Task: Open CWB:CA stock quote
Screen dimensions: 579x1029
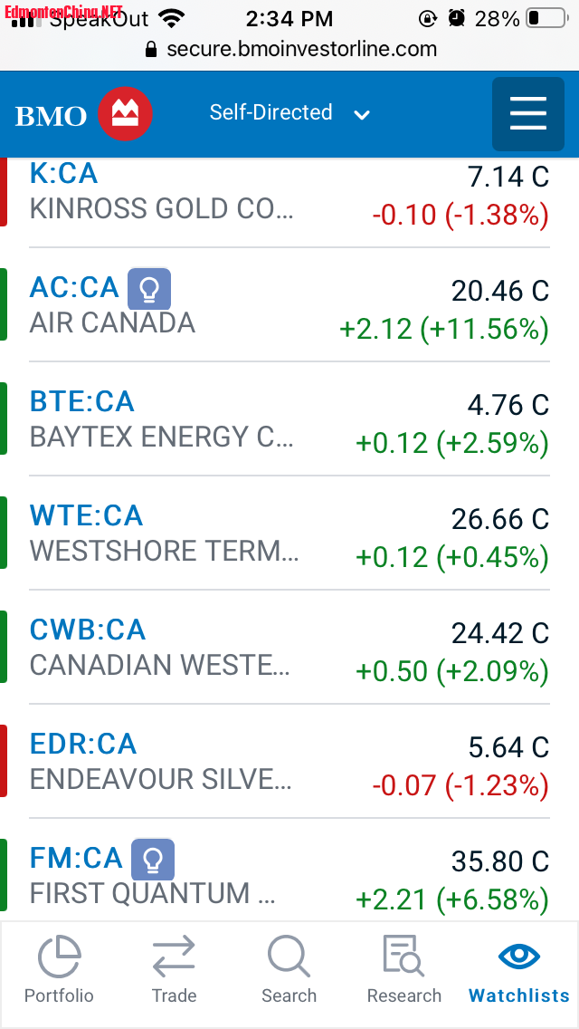Action: [88, 630]
